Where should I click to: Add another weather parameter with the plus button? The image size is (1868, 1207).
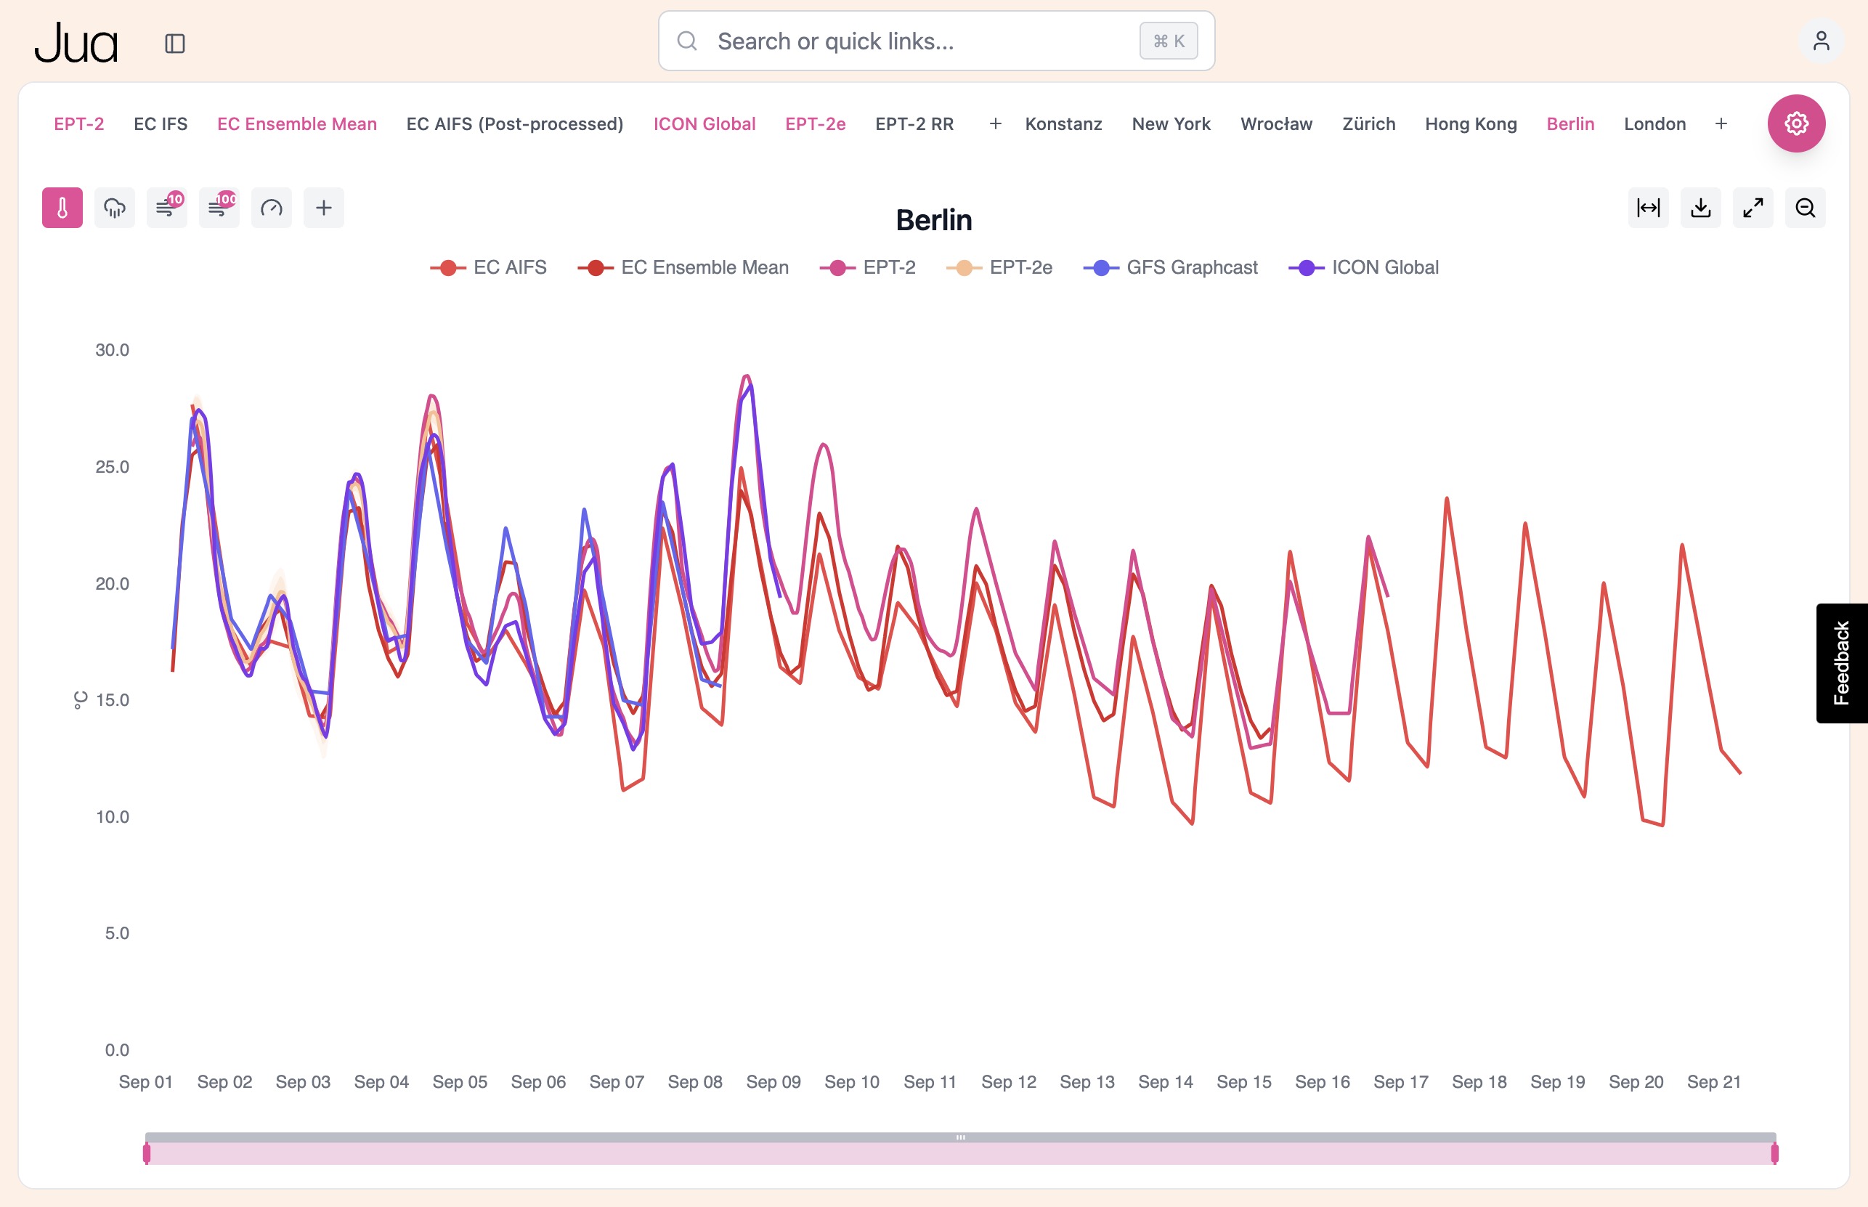(x=323, y=208)
